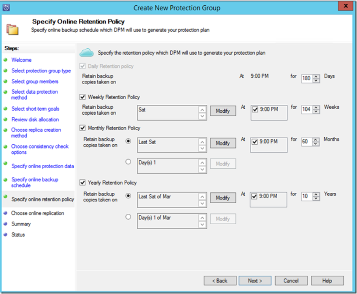Increase the monthly retention months value
Image resolution: width=357 pixels, height=294 pixels.
click(x=315, y=140)
